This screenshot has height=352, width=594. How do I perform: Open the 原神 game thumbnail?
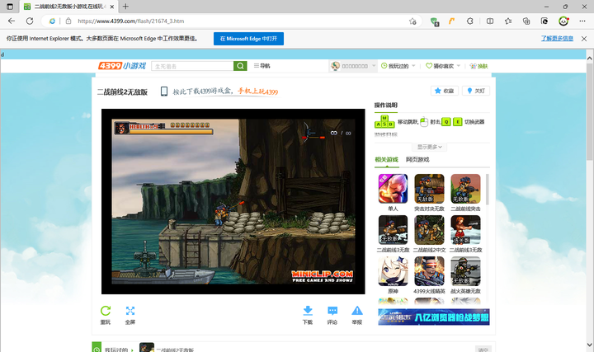point(393,271)
